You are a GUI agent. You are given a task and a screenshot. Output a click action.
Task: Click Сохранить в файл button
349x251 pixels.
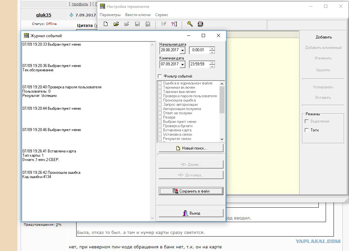(191, 191)
